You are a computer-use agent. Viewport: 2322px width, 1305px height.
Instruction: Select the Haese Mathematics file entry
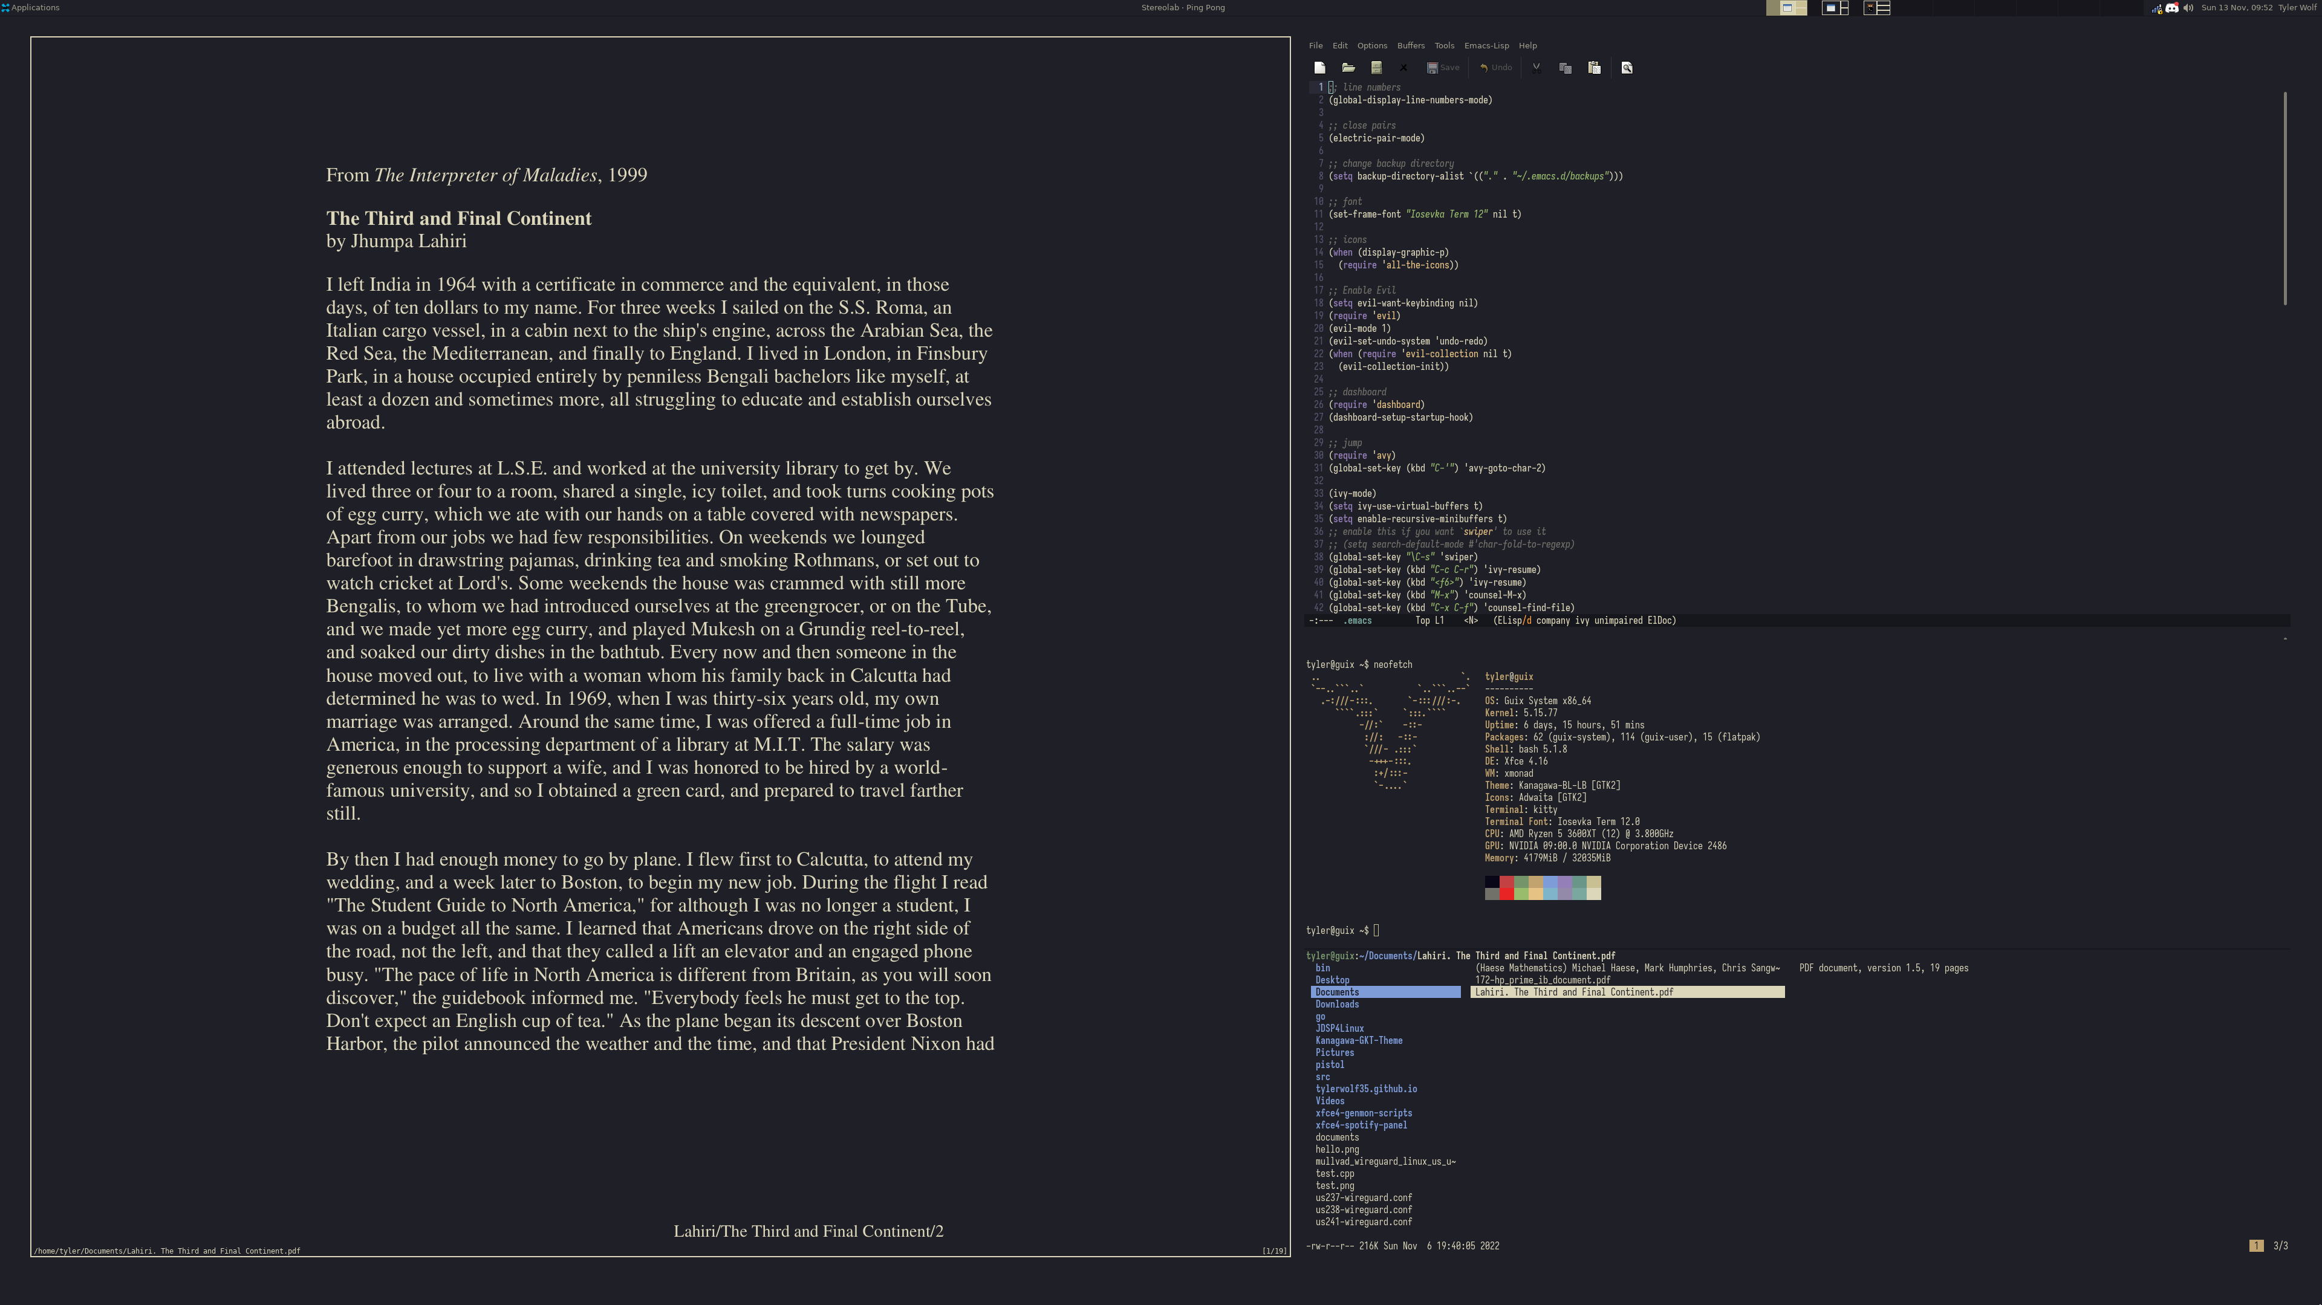[1627, 968]
